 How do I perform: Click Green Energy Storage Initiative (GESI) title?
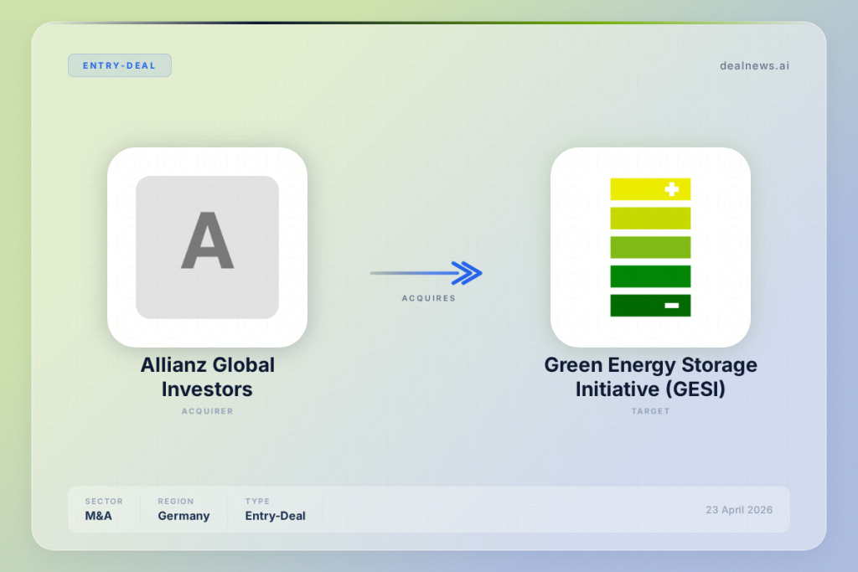pyautogui.click(x=650, y=377)
